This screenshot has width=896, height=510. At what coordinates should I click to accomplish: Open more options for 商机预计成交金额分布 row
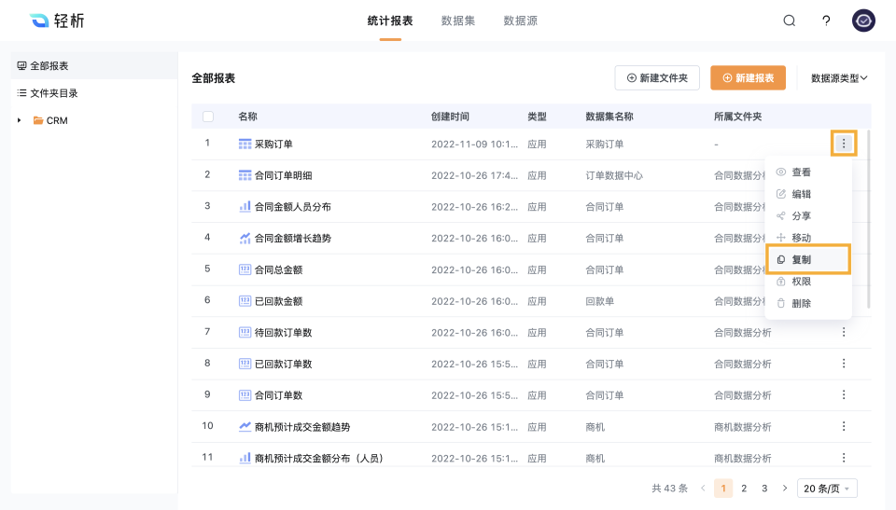pos(844,458)
